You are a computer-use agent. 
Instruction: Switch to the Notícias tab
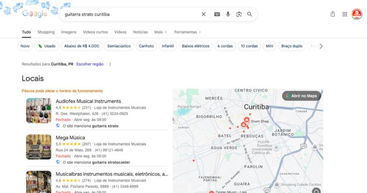[x=140, y=32]
